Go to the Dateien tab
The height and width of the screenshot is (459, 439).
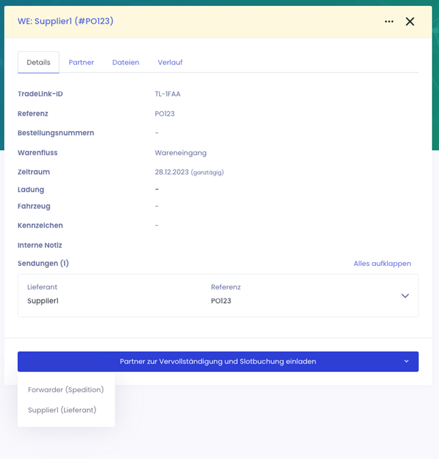pos(126,63)
